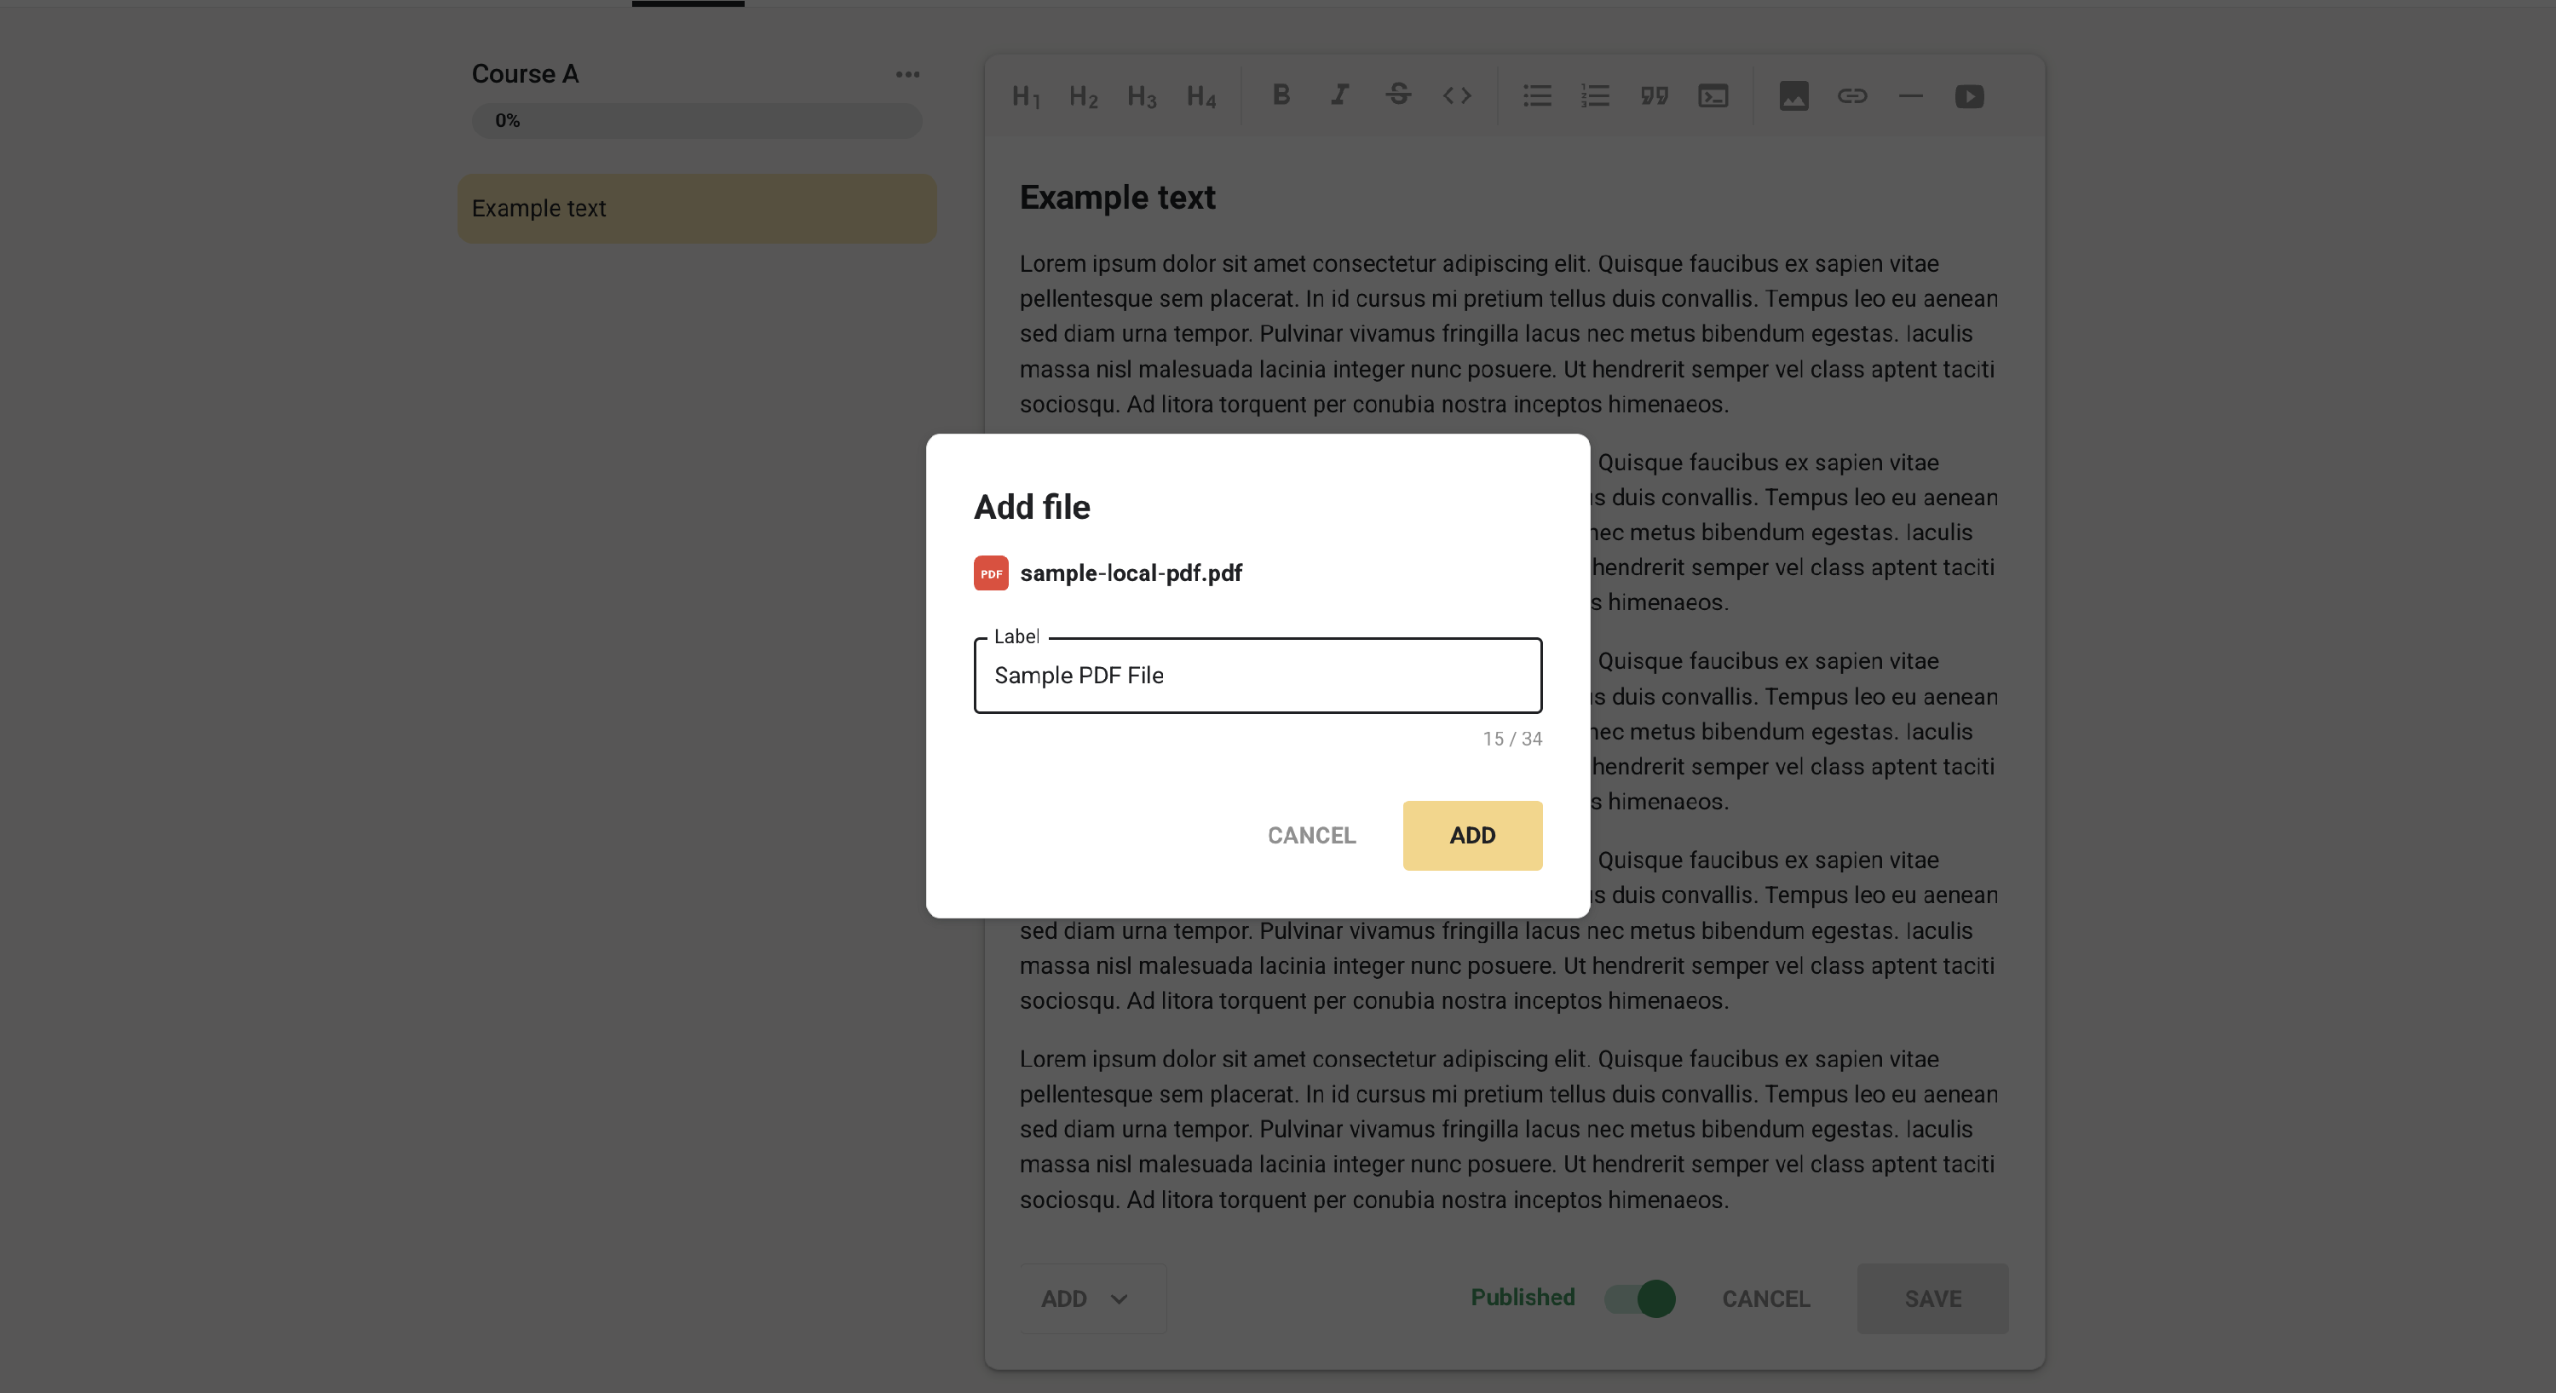Insert a hyperlink
Image resolution: width=2556 pixels, height=1393 pixels.
(1851, 95)
